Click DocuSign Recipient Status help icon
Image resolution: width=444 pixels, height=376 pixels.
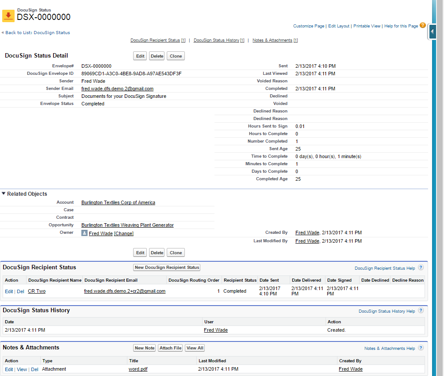421,267
